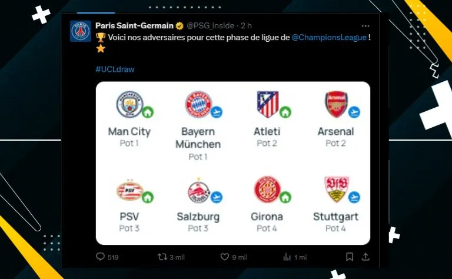
Task: Click the PSG profile avatar
Action: pyautogui.click(x=81, y=31)
